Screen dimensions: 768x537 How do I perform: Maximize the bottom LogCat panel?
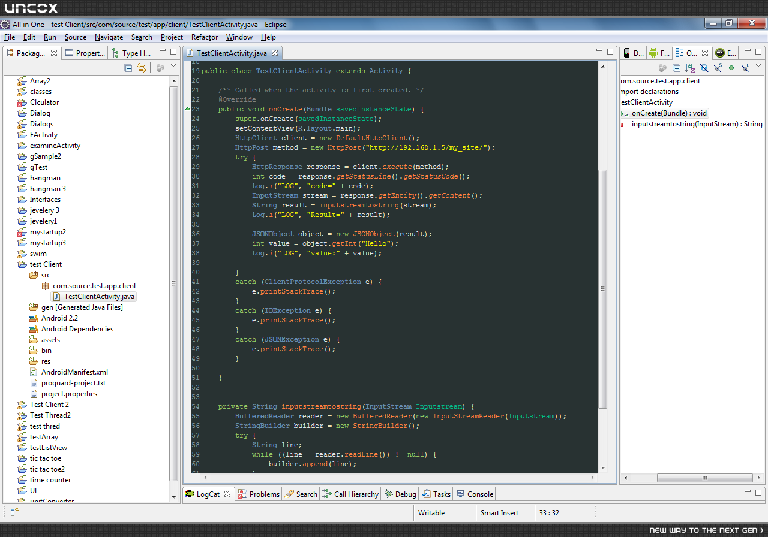coord(759,492)
